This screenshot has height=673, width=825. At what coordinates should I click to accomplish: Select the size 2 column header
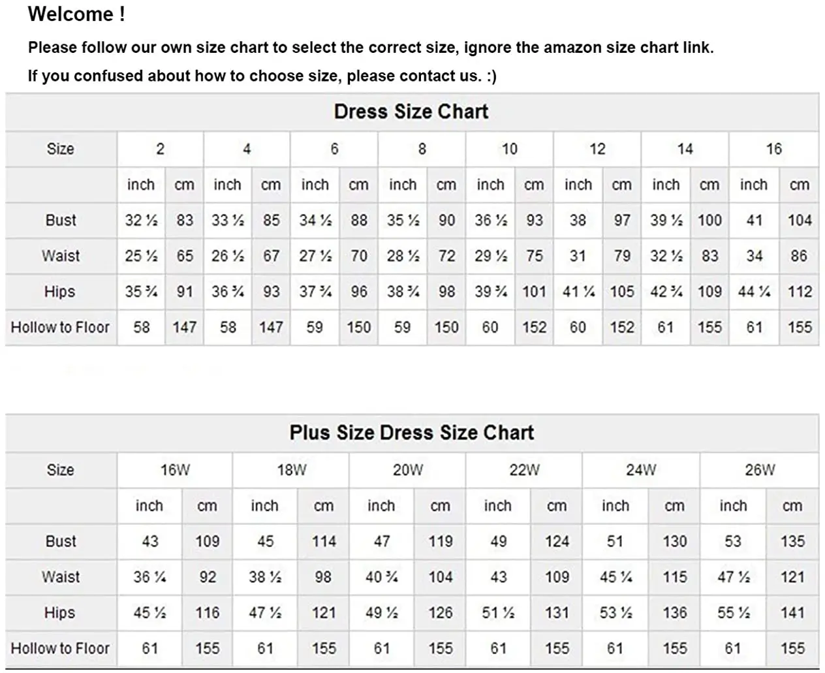pyautogui.click(x=160, y=149)
